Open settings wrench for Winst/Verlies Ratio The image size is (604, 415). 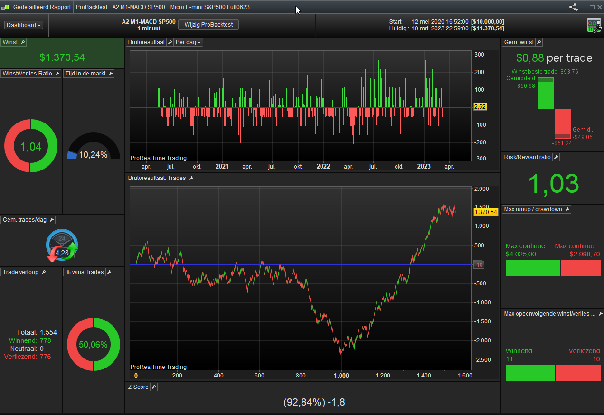57,74
